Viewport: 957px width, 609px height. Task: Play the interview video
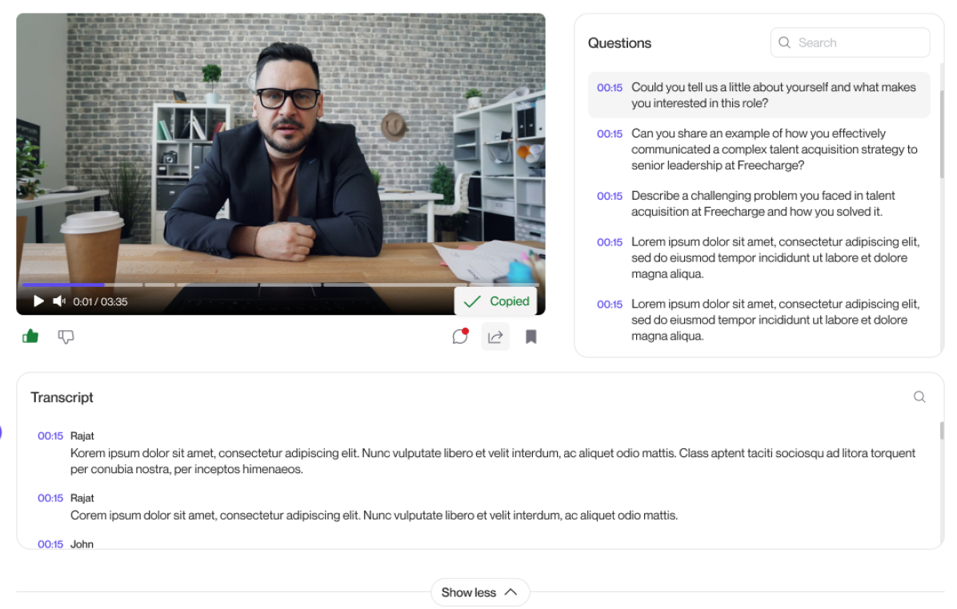(x=38, y=301)
